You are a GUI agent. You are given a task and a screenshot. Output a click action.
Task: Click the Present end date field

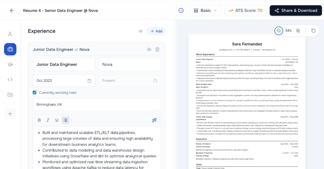tap(129, 81)
